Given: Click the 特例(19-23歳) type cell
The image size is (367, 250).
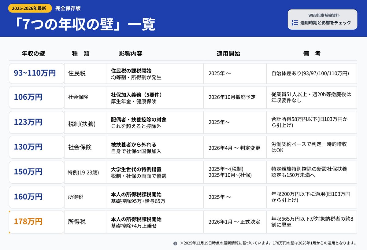Looking at the screenshot, I should pyautogui.click(x=83, y=172).
